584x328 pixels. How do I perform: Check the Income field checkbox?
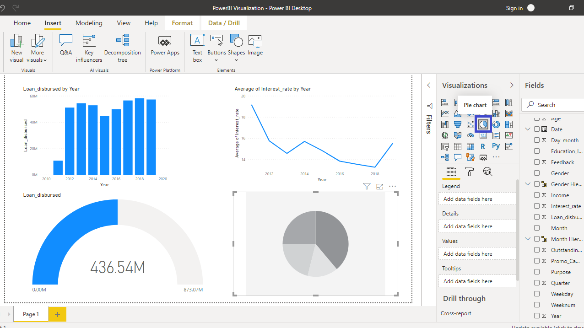point(537,195)
